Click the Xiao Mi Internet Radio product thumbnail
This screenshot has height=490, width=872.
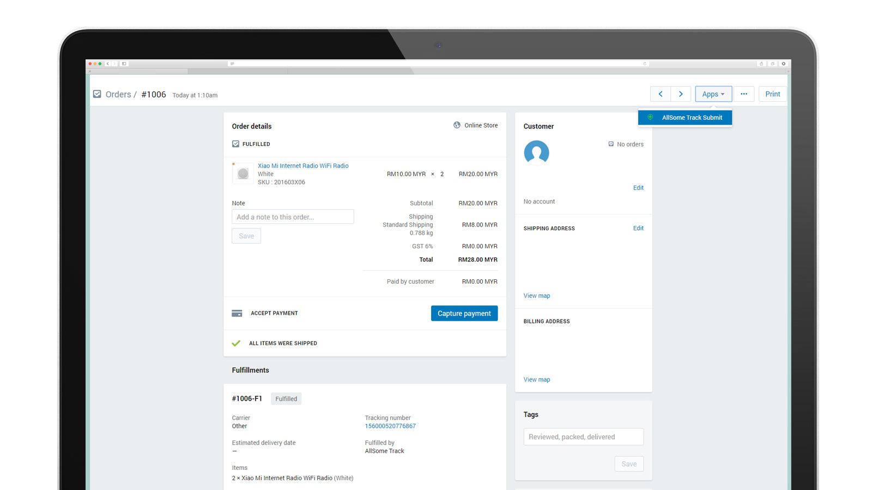[x=243, y=173]
